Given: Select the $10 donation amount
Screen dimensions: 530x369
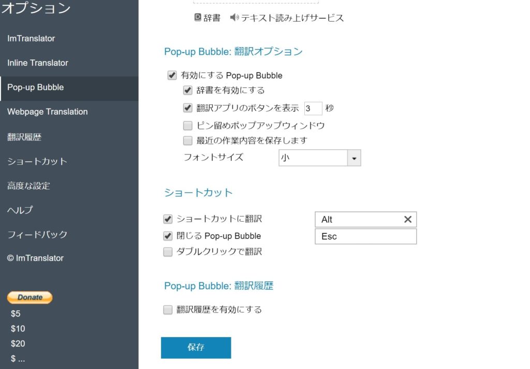Looking at the screenshot, I should (x=18, y=329).
